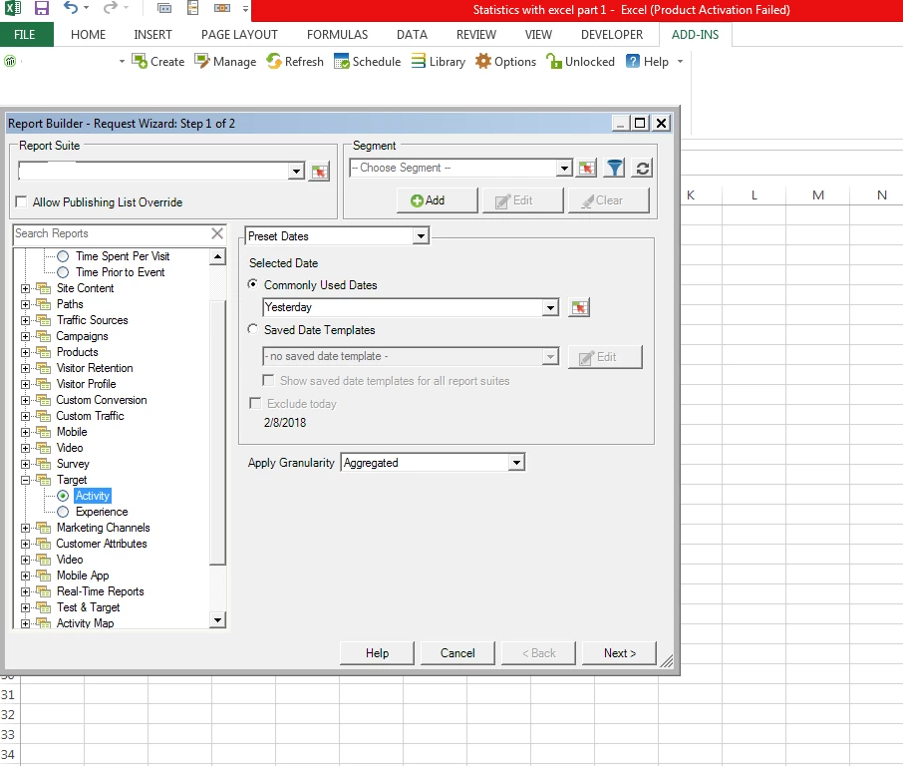
Task: Open the DATA ribbon tab
Action: (412, 35)
